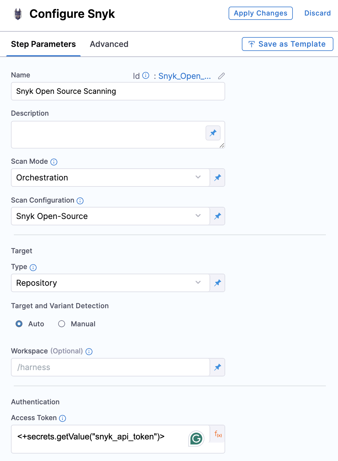The width and height of the screenshot is (338, 461).
Task: Switch to the Advanced tab
Action: (109, 44)
